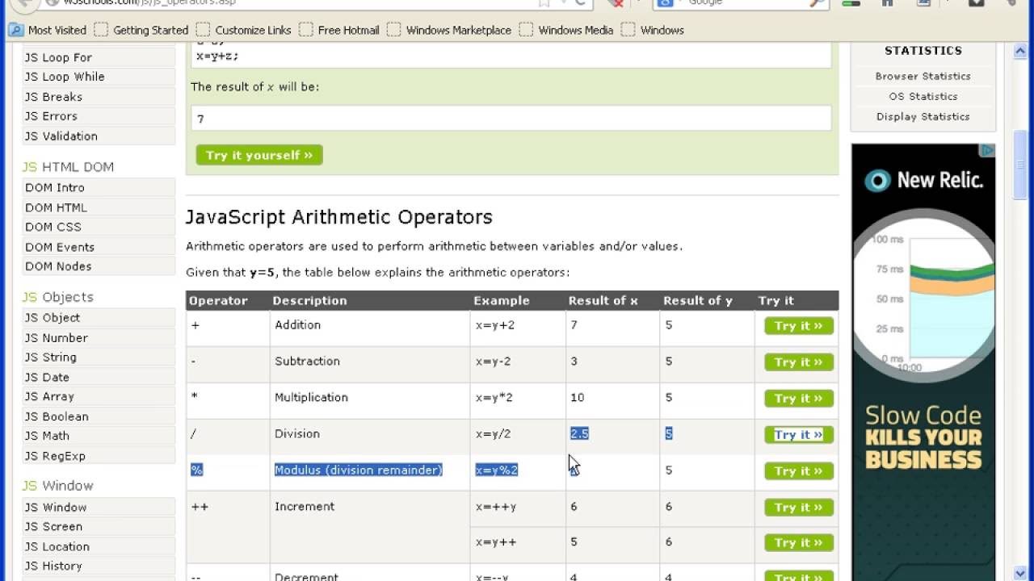Open the Most Visited bookmarks folder
This screenshot has height=581, width=1034.
pos(48,30)
